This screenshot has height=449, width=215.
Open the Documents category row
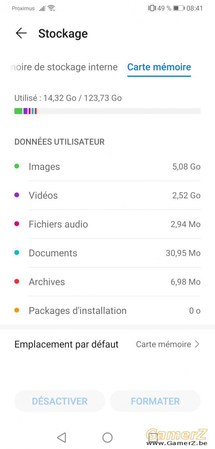107,253
